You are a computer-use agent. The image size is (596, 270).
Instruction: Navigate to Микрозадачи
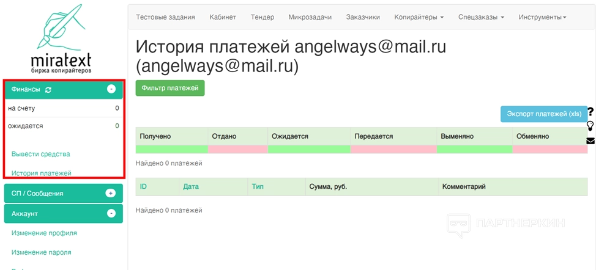coord(310,17)
